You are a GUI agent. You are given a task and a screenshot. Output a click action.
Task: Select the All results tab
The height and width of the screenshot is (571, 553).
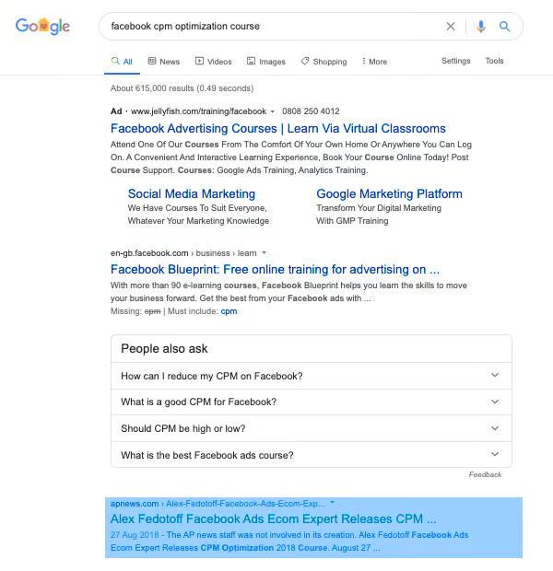click(x=122, y=61)
